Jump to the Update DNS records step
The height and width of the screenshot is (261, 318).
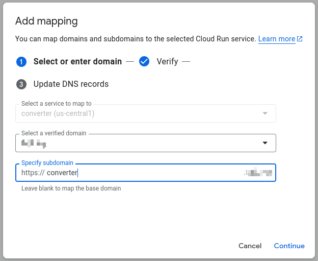(71, 84)
